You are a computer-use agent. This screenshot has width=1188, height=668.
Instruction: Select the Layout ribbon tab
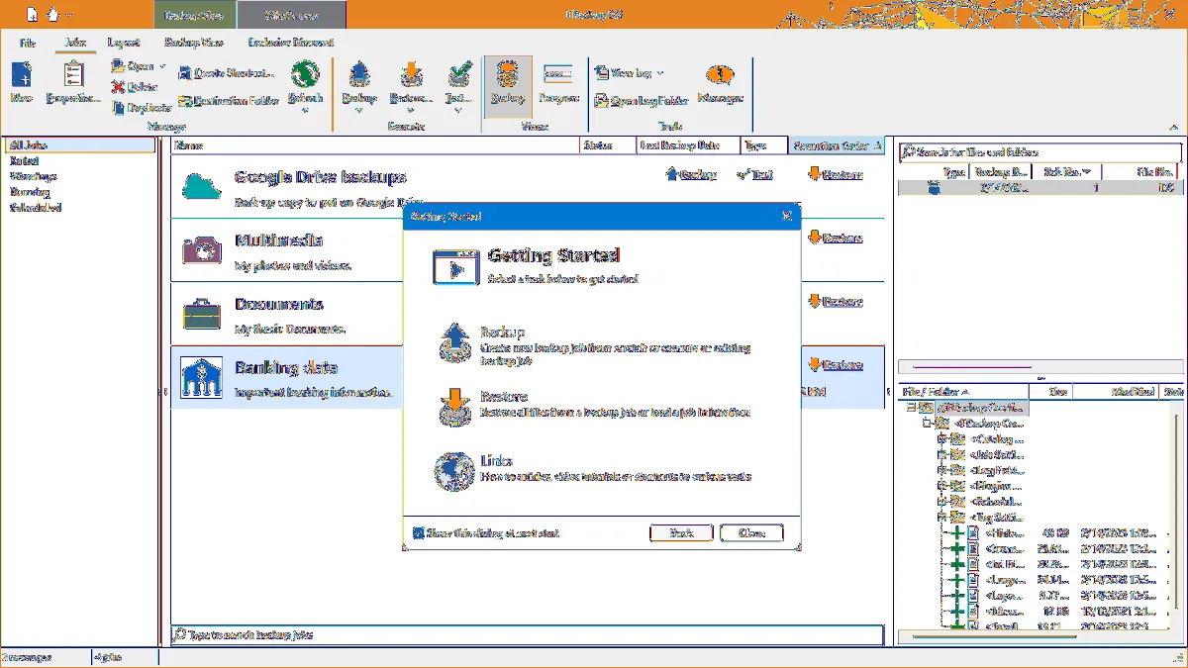[x=123, y=43]
